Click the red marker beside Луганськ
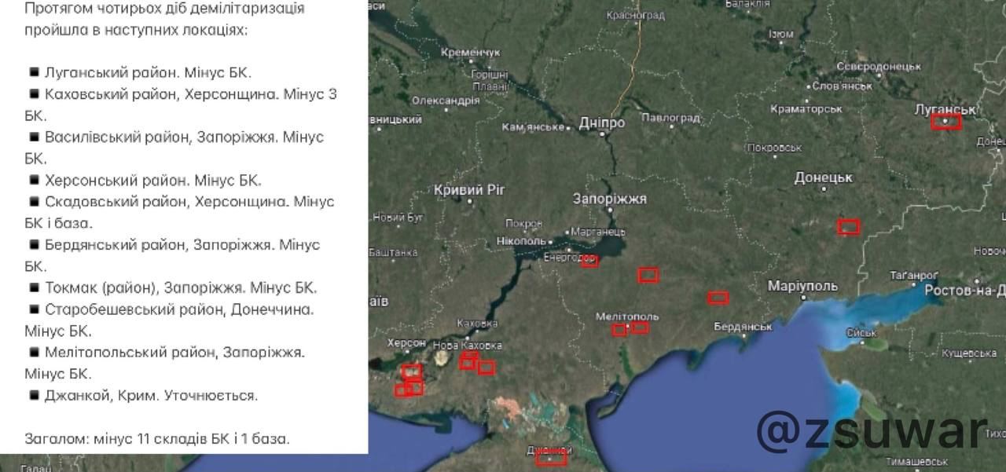1006x472 pixels. tap(945, 122)
